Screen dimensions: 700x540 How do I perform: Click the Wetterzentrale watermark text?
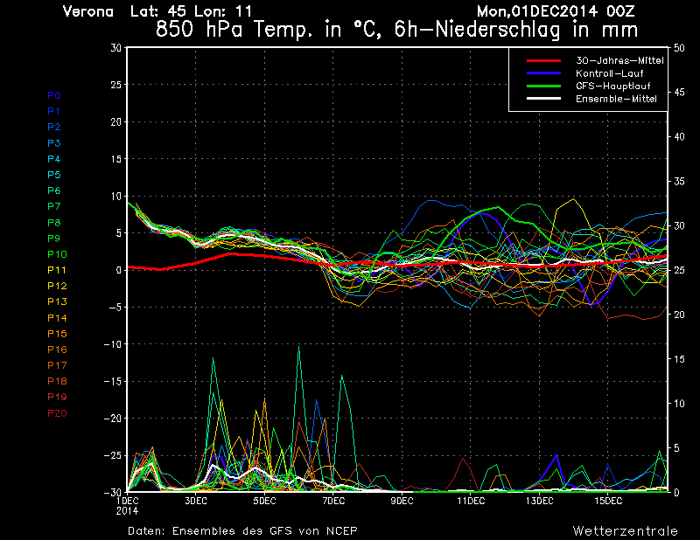[x=625, y=530]
